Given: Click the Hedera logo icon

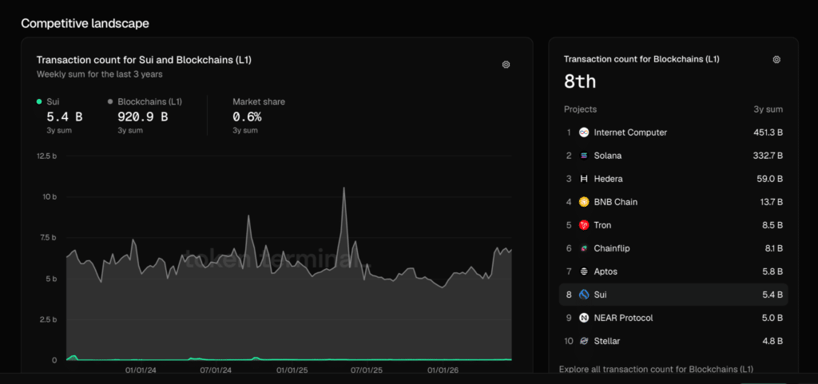Looking at the screenshot, I should tap(584, 179).
